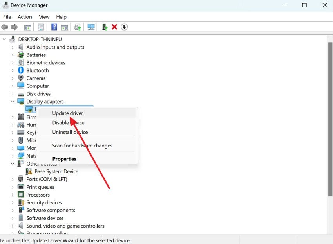Minimize the Device Manager window

point(284,5)
